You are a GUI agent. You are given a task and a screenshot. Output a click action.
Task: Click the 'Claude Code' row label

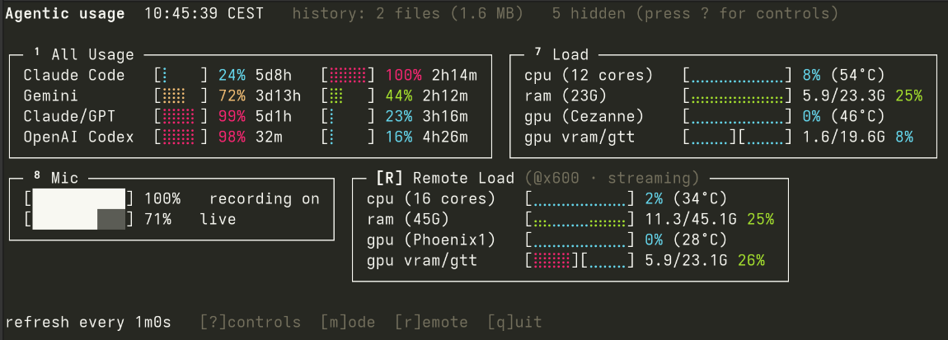[x=74, y=76]
